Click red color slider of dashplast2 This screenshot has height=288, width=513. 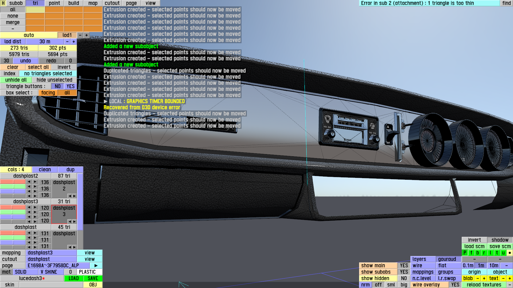(x=13, y=182)
